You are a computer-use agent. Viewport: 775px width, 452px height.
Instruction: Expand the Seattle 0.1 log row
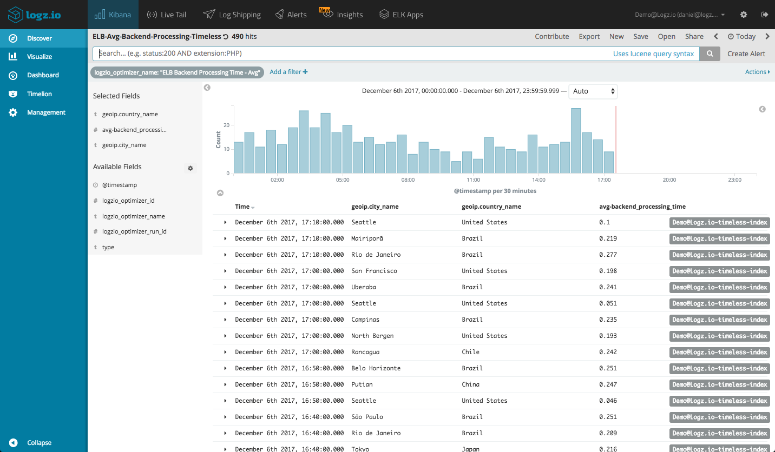pos(225,222)
